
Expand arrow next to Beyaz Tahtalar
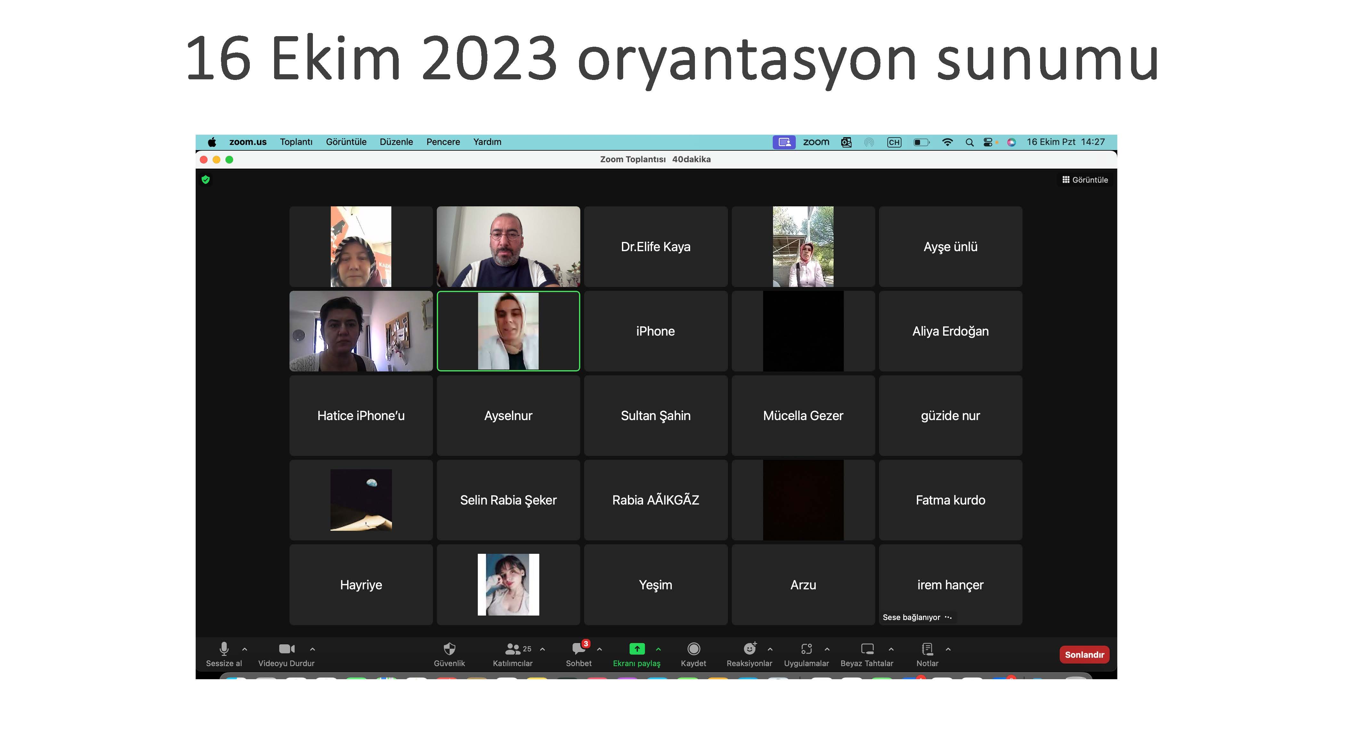(x=891, y=649)
